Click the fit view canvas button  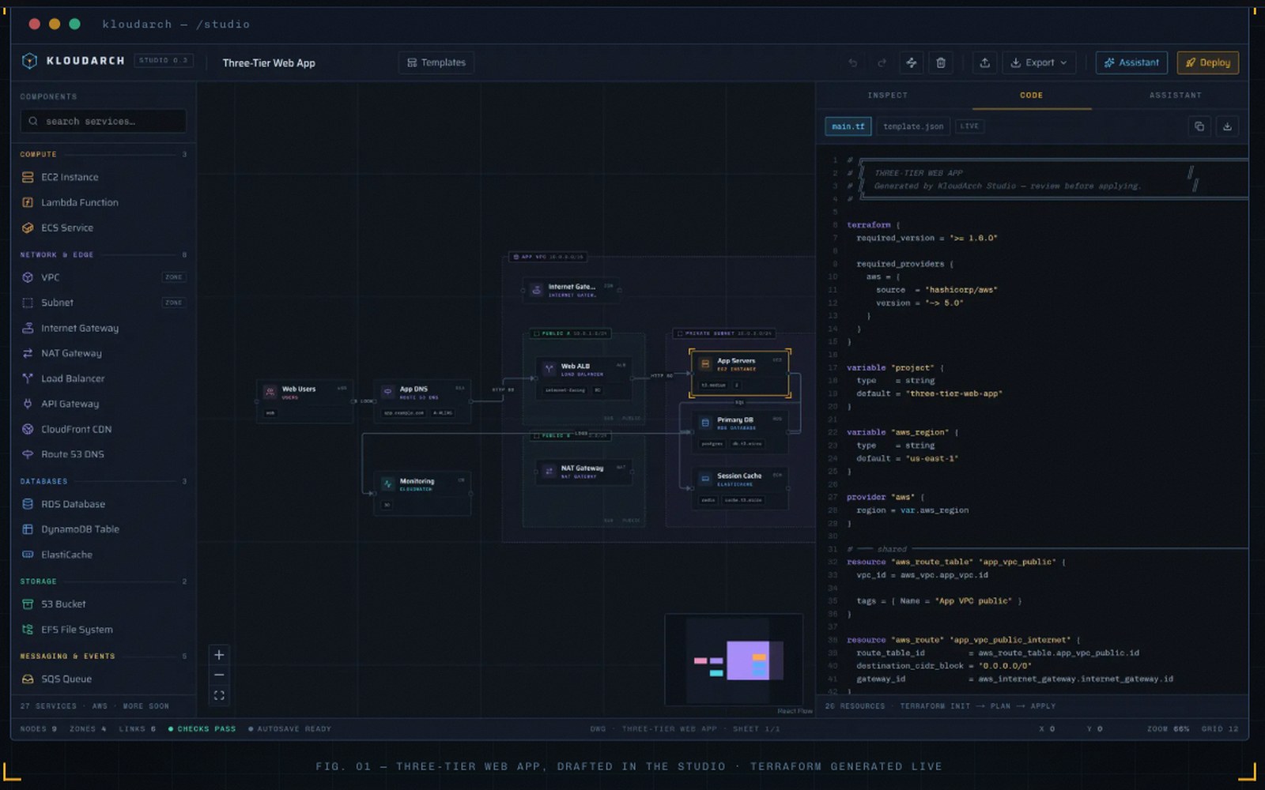[x=219, y=696]
